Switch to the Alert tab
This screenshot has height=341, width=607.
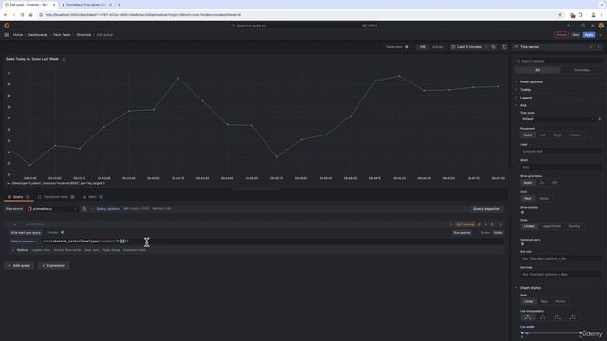[92, 197]
